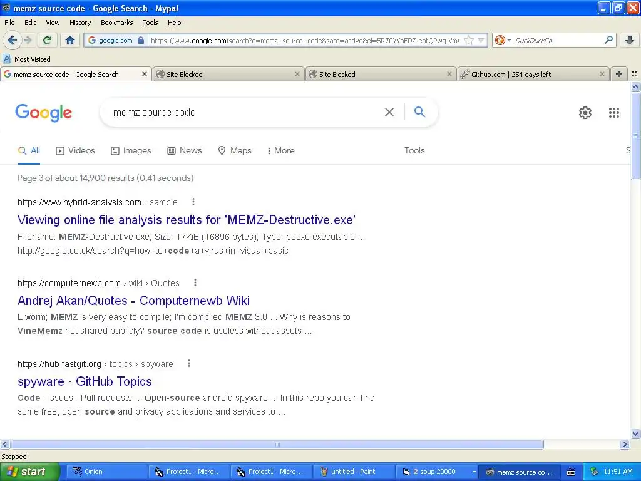Open the MEMZ-Destructive.exe analysis result link
Viewport: 641px width, 481px height.
[187, 220]
